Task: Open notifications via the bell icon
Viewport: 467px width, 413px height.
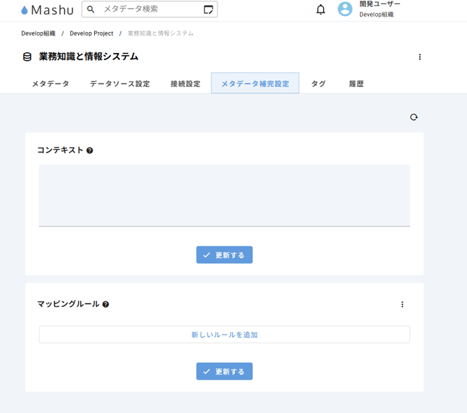Action: pyautogui.click(x=321, y=10)
